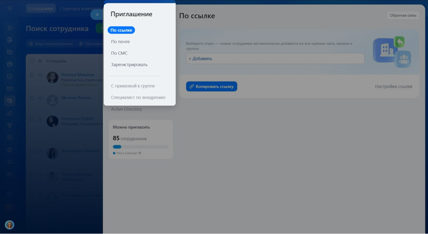Choose 'Зарегистрировать' in invitation menu
428x234 pixels.
[129, 65]
